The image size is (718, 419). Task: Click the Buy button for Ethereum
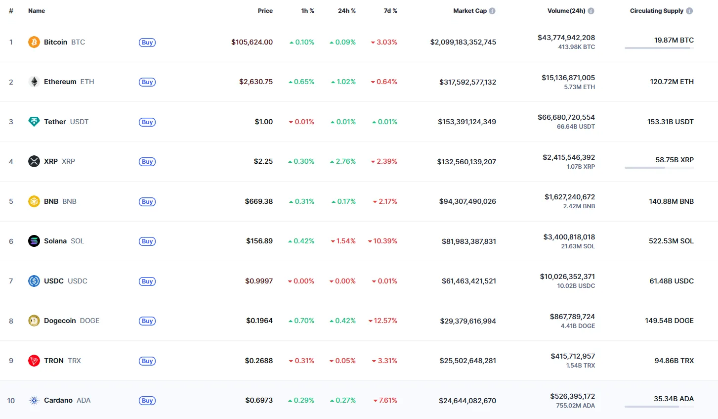click(x=147, y=82)
